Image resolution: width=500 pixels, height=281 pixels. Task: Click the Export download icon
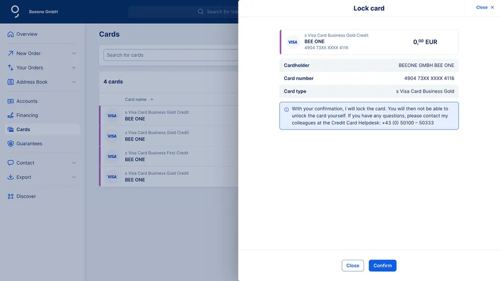[10, 177]
